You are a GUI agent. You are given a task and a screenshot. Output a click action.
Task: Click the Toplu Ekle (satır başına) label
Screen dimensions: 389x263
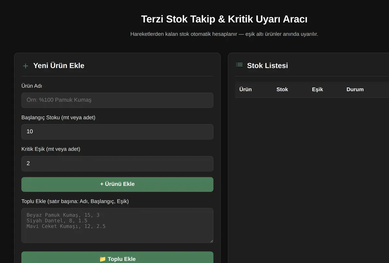click(x=75, y=201)
